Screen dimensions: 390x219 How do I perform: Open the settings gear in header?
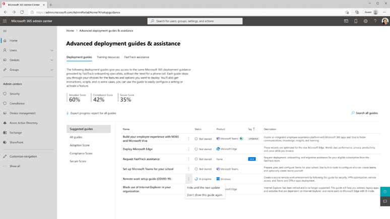pyautogui.click(x=365, y=21)
